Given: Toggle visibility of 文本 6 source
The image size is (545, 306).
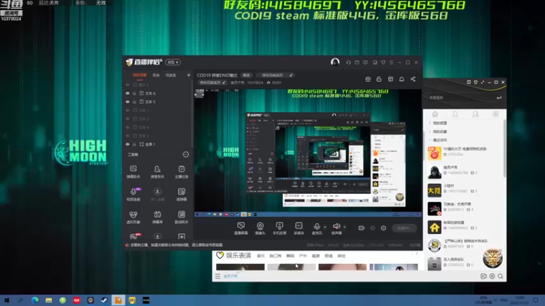Looking at the screenshot, I should coord(127,93).
